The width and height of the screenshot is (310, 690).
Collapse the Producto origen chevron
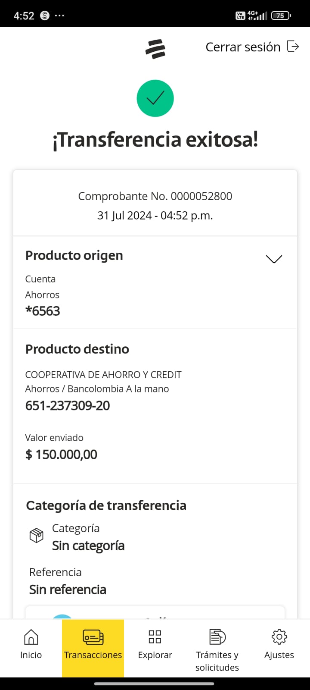coord(274,259)
